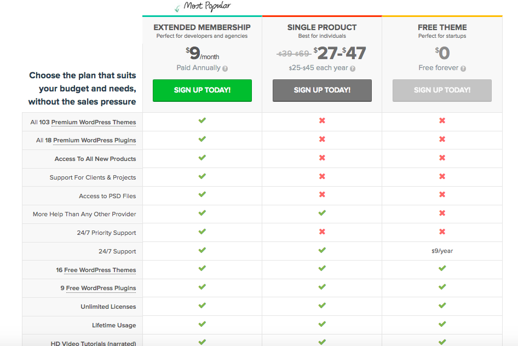518x346 pixels.
Task: Click the Most Popular handwritten label
Action: point(207,6)
